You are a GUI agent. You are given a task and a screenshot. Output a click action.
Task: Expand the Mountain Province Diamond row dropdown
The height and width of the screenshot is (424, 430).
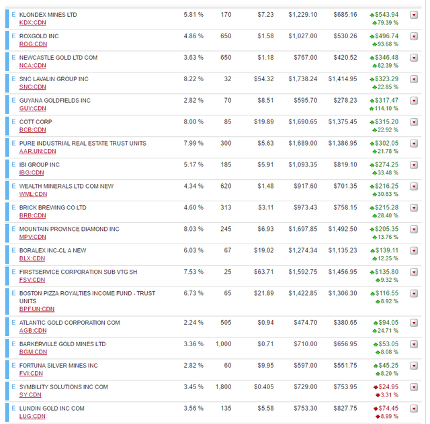coord(414,229)
